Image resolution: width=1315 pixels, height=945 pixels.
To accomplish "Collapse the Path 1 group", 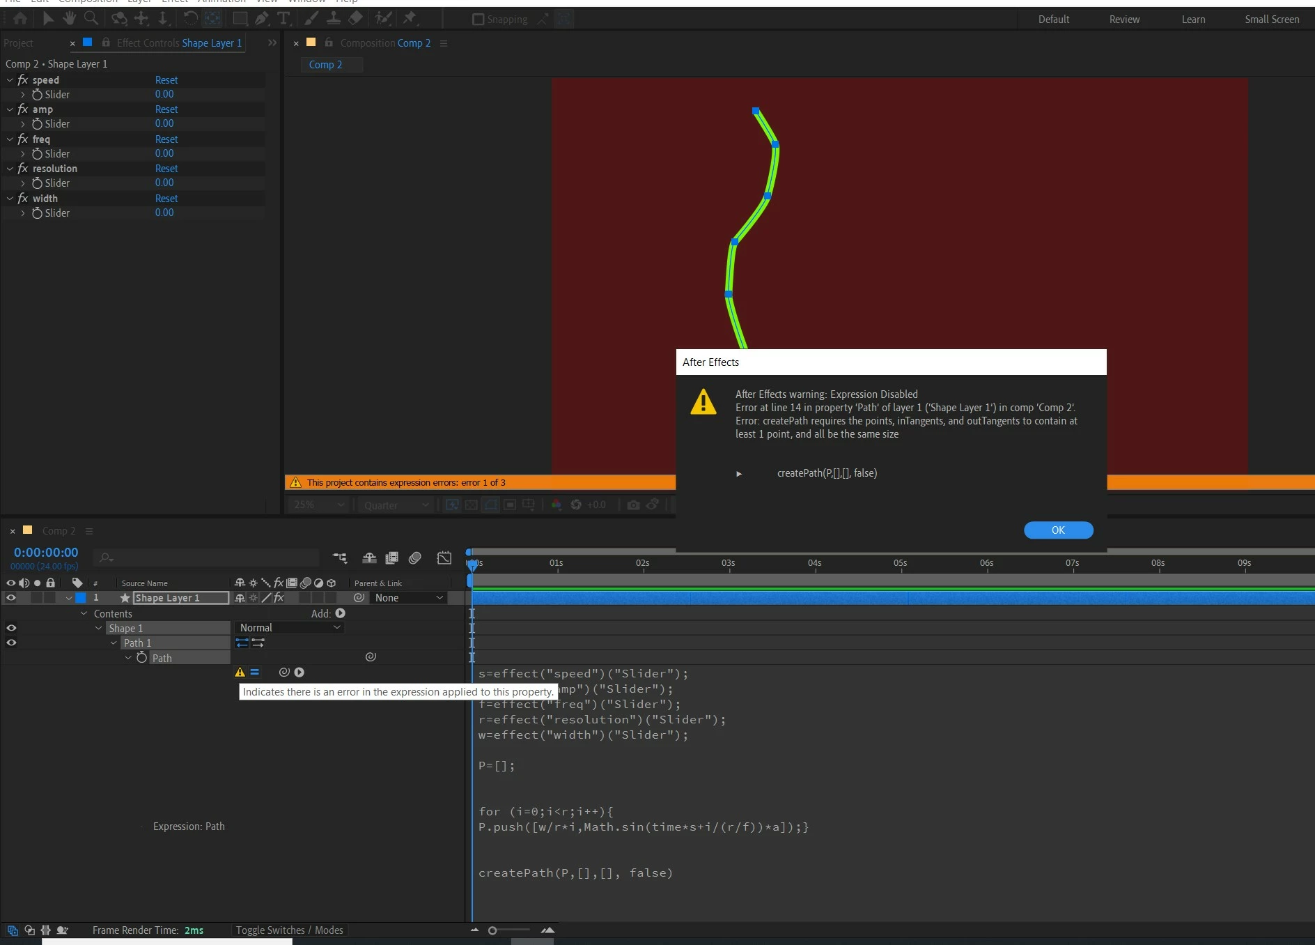I will pyautogui.click(x=114, y=643).
